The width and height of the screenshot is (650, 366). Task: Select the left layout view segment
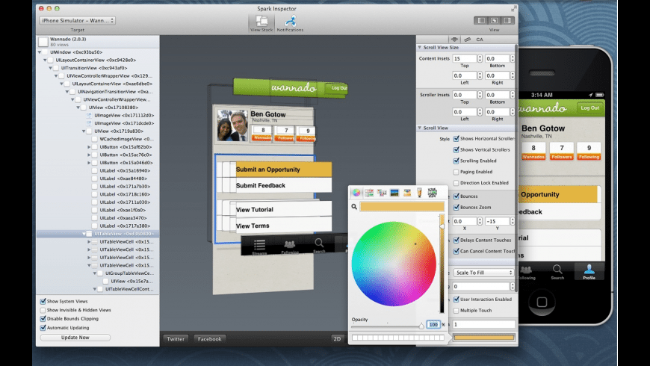(481, 20)
